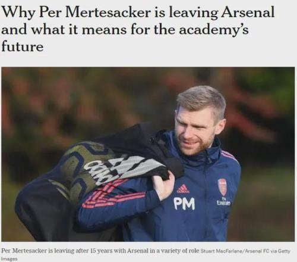297x262 pixels.
Task: Click the white PM initials on jacket
Action: [x=184, y=204]
